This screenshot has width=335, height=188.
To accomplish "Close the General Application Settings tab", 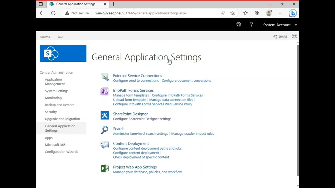I will tap(105, 4).
